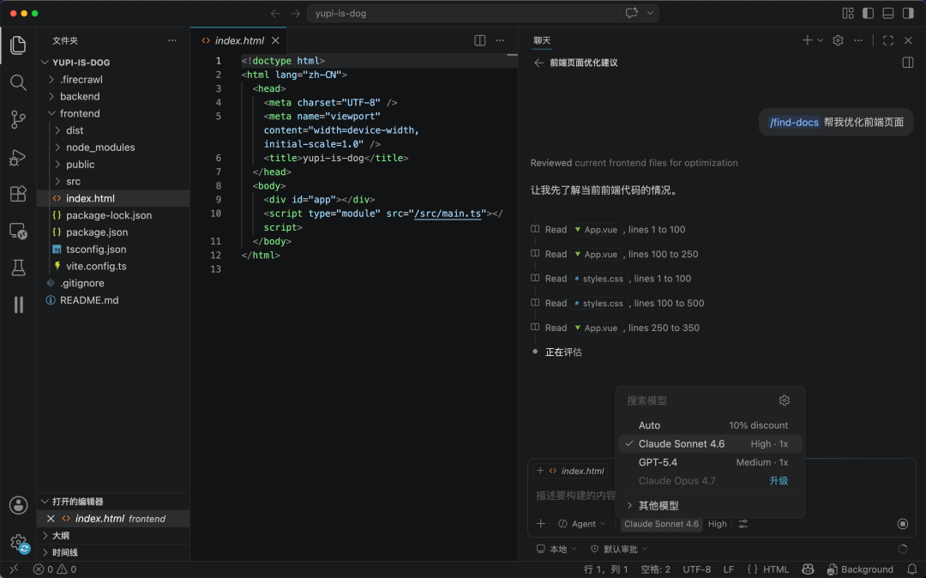Select Auto model option

[x=711, y=425]
